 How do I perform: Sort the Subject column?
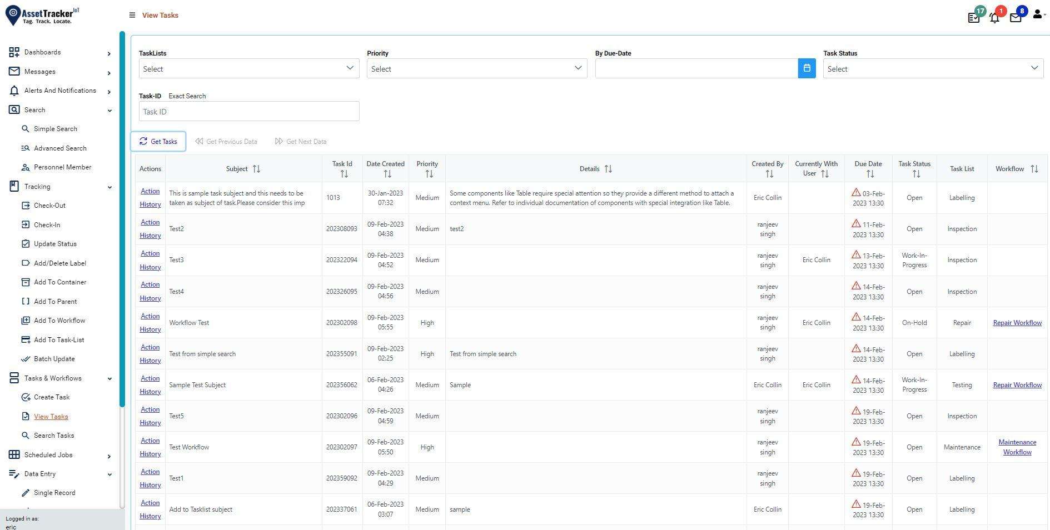click(x=256, y=168)
